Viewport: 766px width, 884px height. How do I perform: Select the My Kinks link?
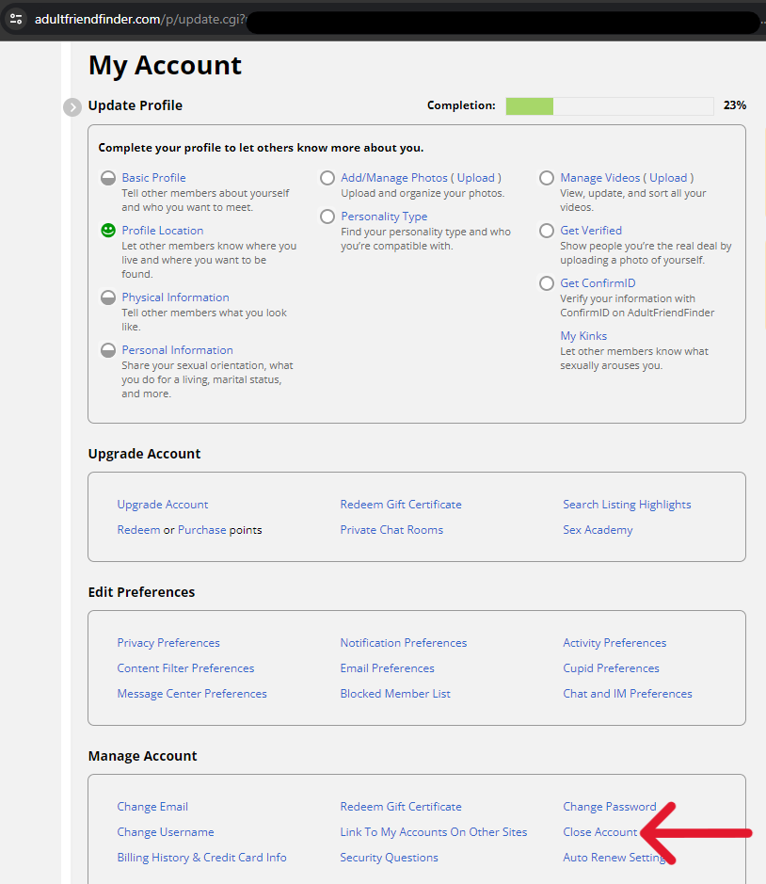tap(583, 336)
